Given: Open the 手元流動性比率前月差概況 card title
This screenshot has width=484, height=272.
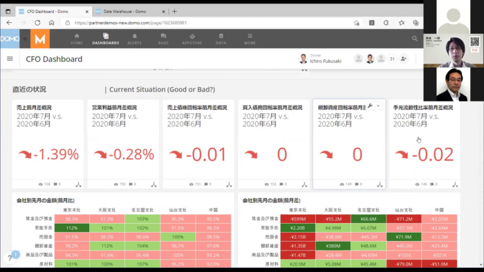Looking at the screenshot, I should 423,108.
